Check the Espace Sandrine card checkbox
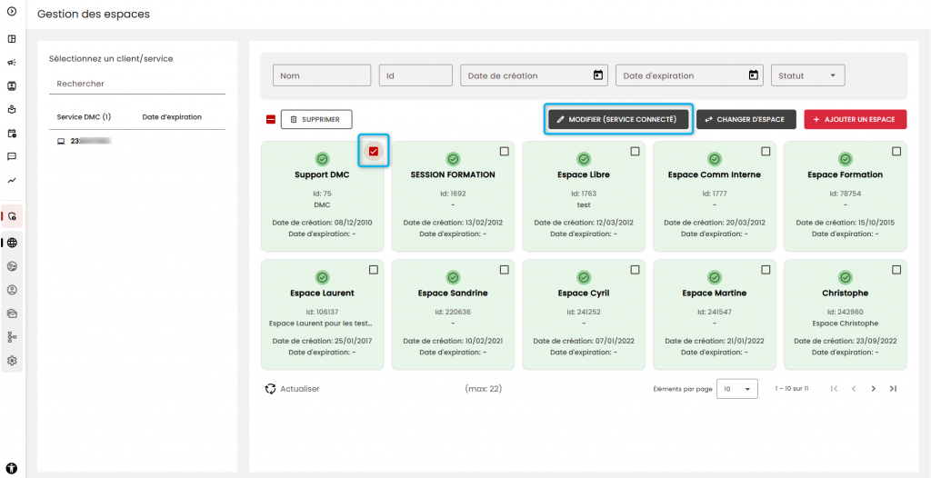Viewport: 931px width, 478px height. tap(504, 270)
